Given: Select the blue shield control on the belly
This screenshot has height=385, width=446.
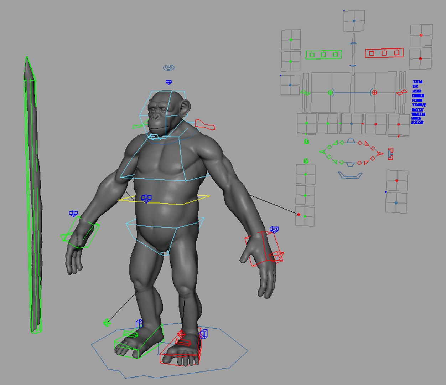Looking at the screenshot, I should (x=146, y=199).
